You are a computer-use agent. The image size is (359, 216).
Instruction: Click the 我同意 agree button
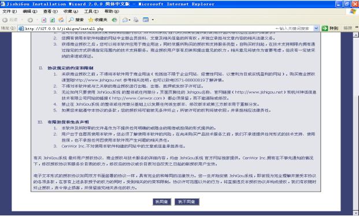tap(162, 202)
